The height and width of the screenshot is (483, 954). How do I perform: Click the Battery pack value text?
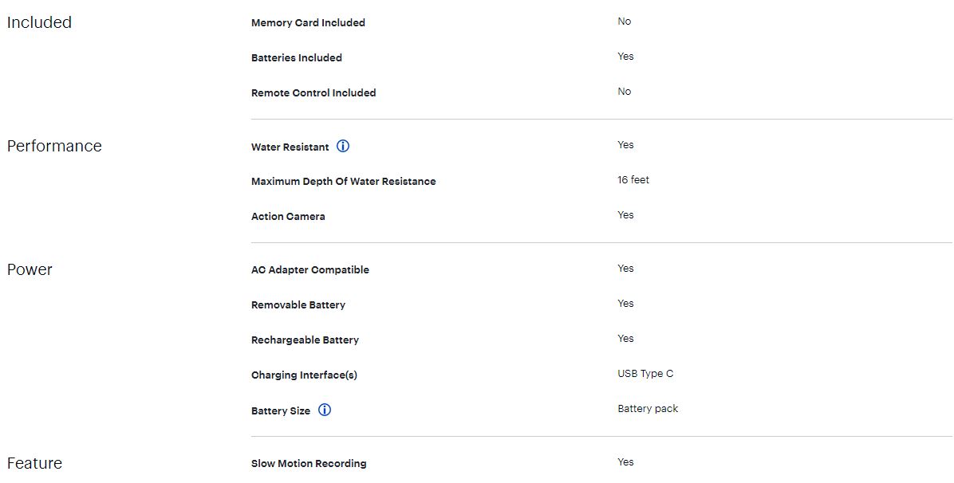[648, 409]
